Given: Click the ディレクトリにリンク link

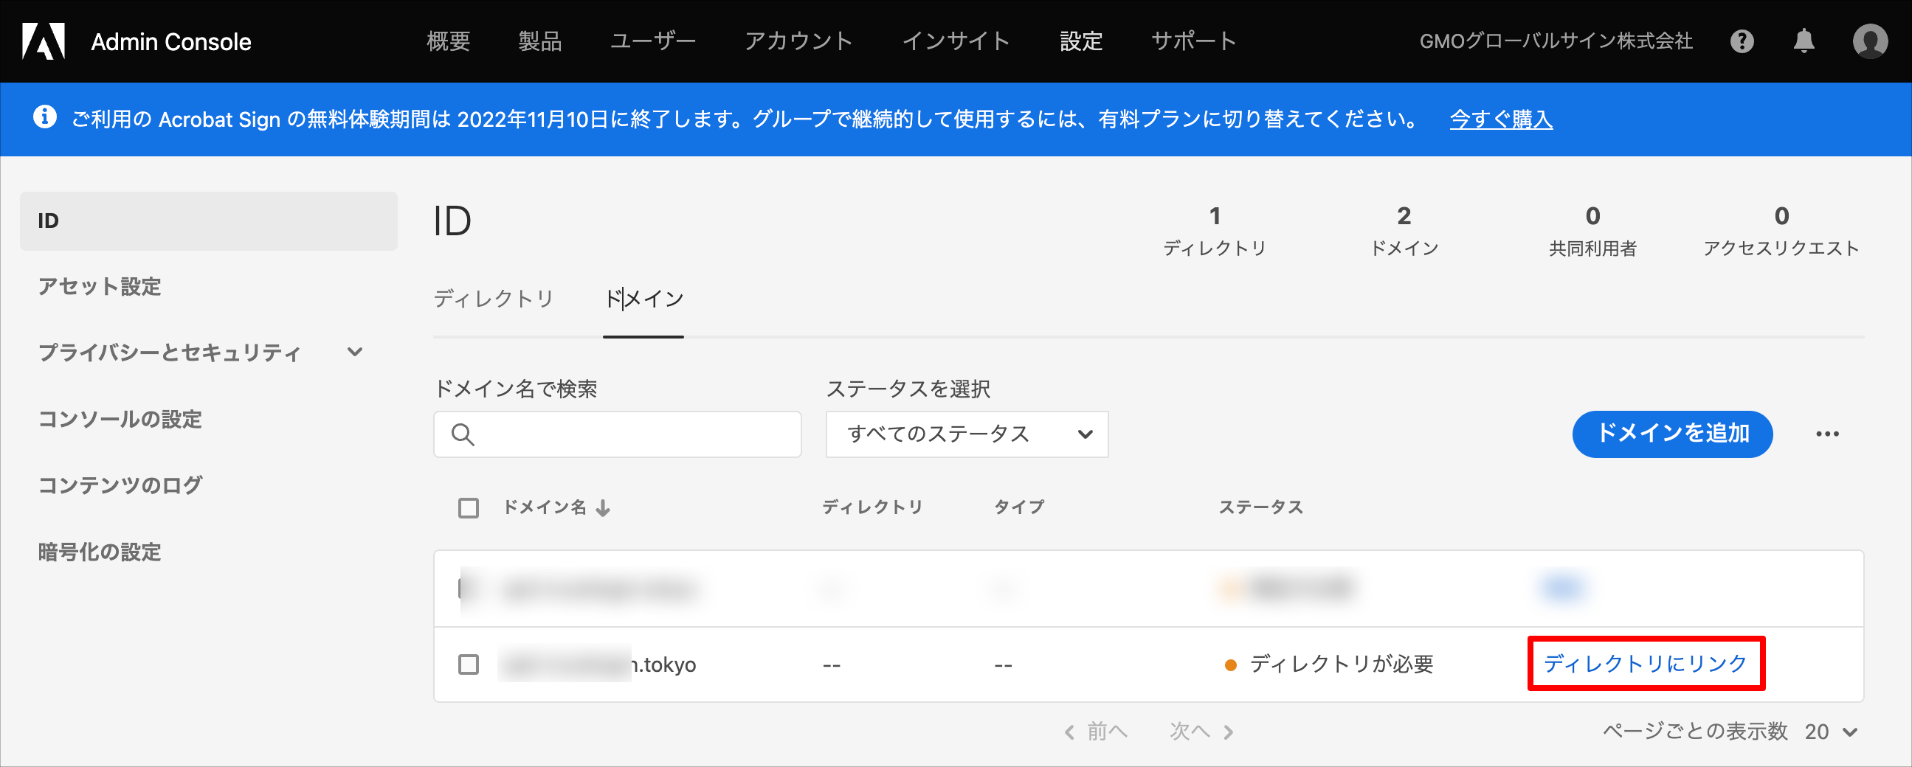Looking at the screenshot, I should coord(1646,663).
